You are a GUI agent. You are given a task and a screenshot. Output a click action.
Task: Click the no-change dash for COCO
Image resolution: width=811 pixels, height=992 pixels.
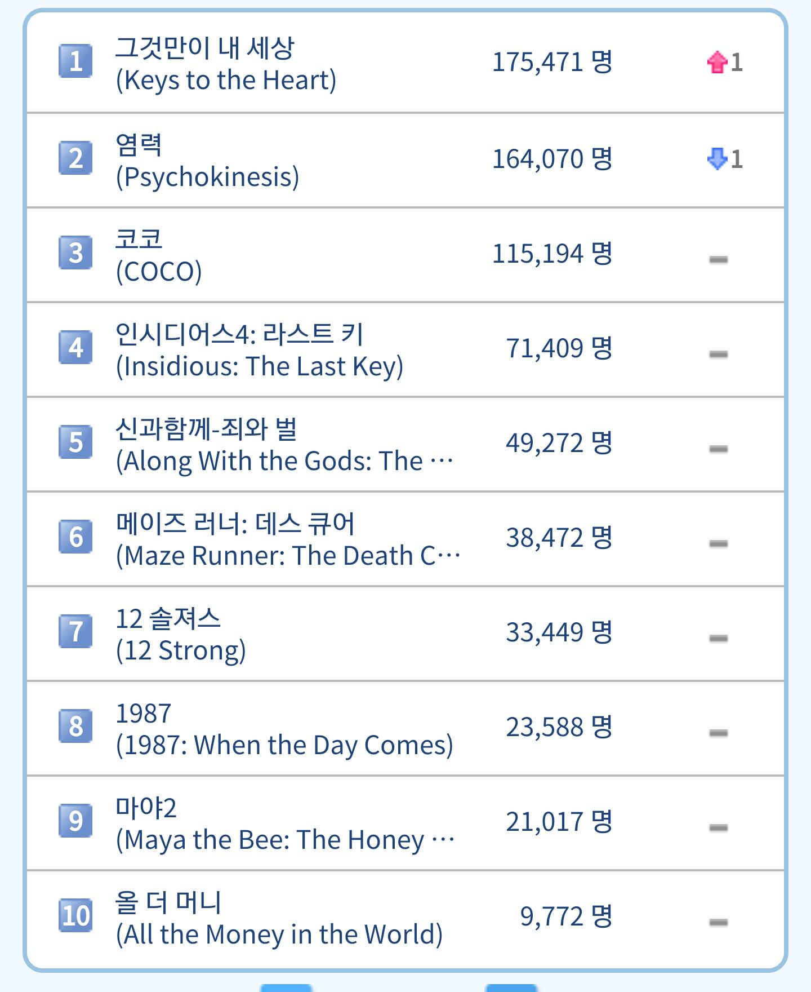click(718, 259)
